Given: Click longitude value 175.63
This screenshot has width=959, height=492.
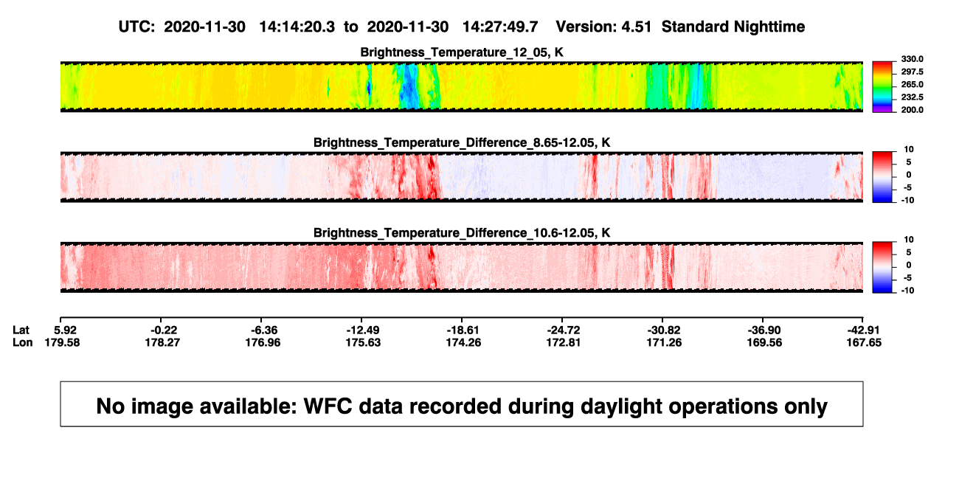Looking at the screenshot, I should 364,342.
